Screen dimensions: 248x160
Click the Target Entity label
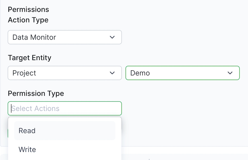coord(29,58)
